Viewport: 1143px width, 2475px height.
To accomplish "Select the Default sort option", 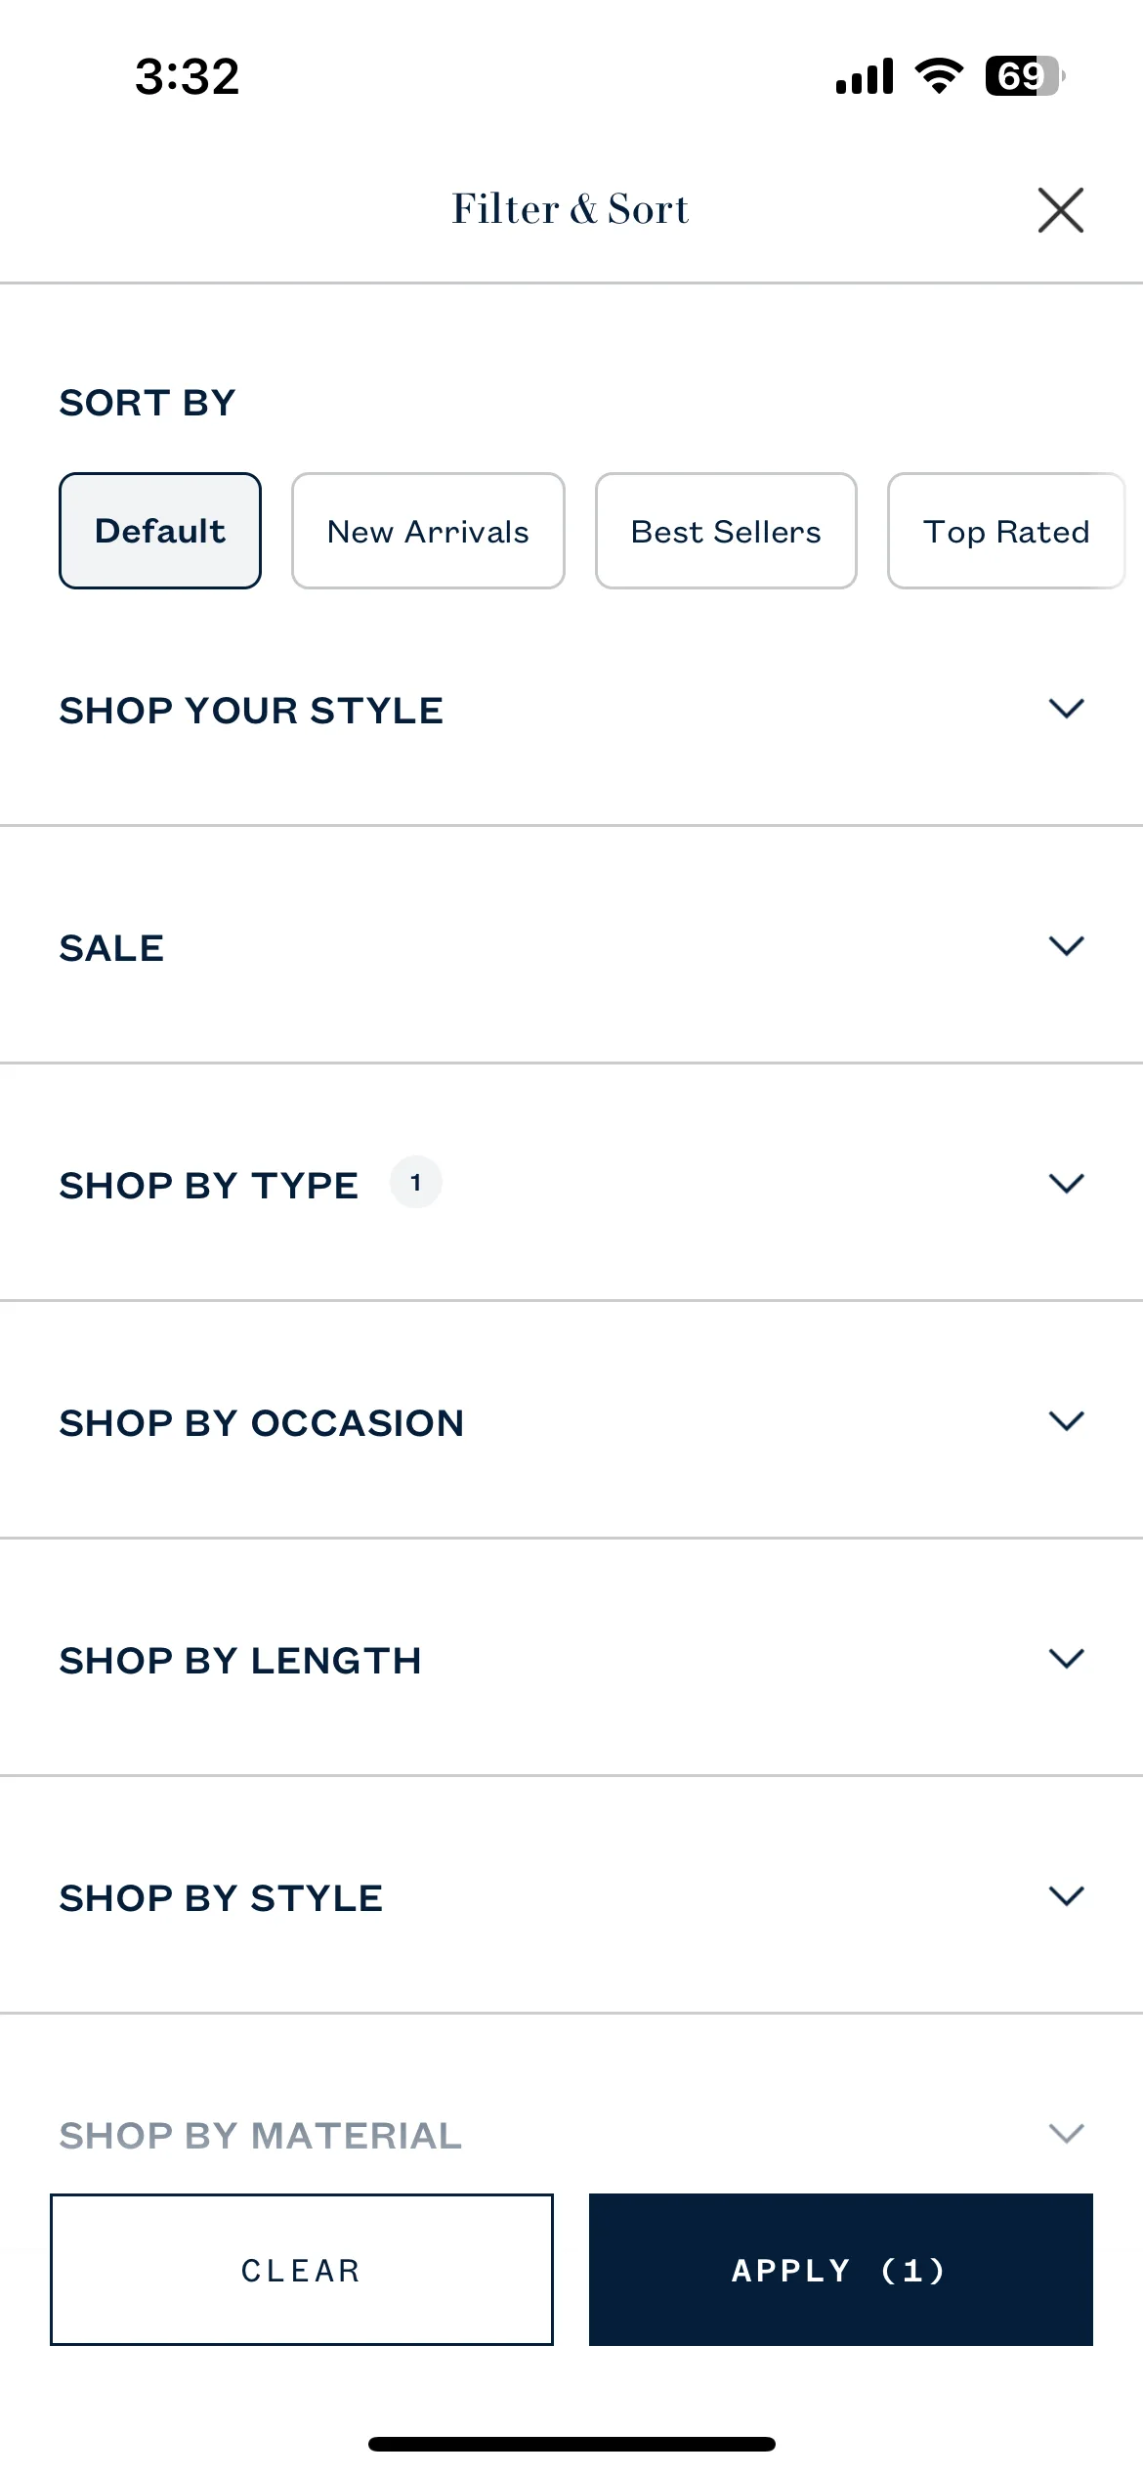I will coord(160,531).
